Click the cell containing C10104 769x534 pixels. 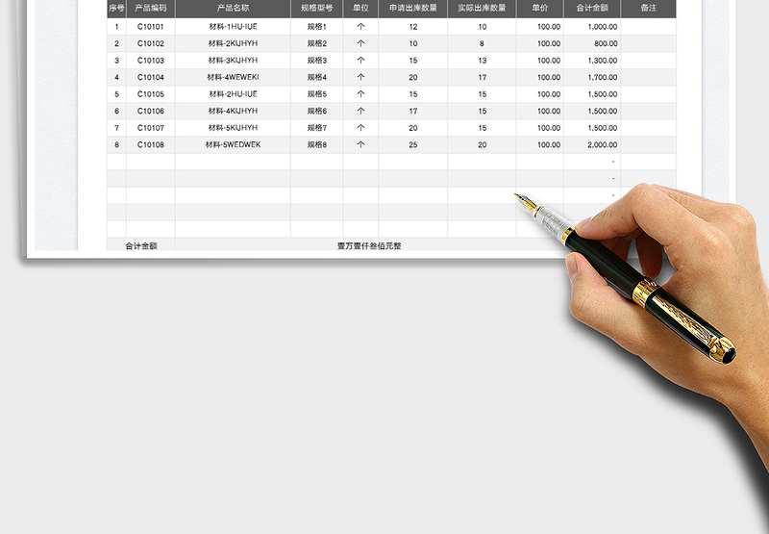pyautogui.click(x=151, y=77)
